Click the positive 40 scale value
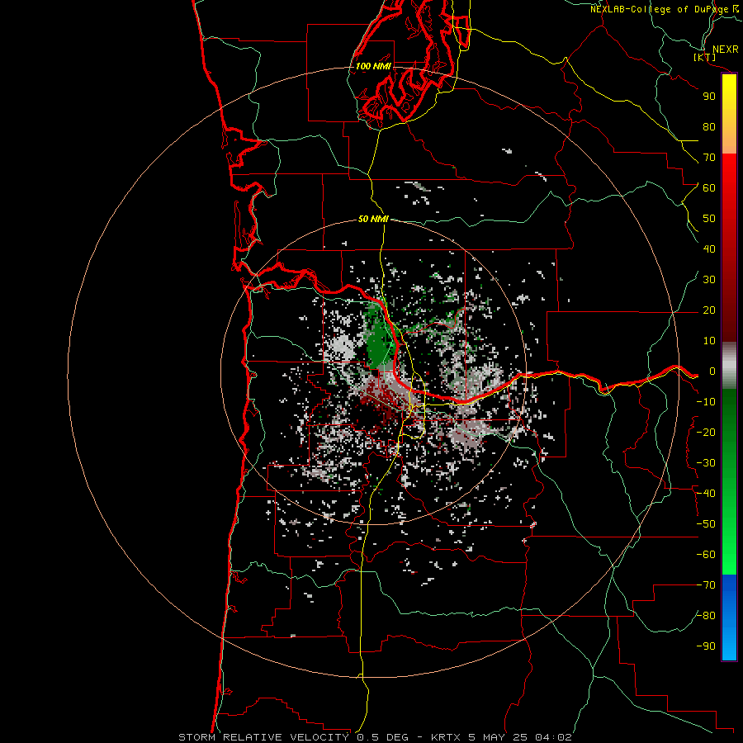Viewport: 743px width, 743px height. click(709, 248)
